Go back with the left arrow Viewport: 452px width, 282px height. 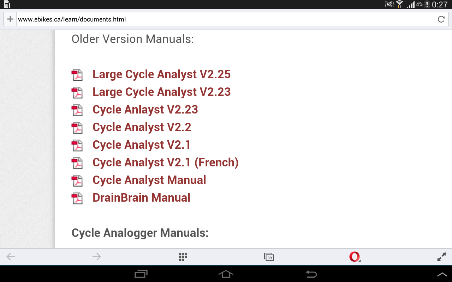pyautogui.click(x=11, y=257)
